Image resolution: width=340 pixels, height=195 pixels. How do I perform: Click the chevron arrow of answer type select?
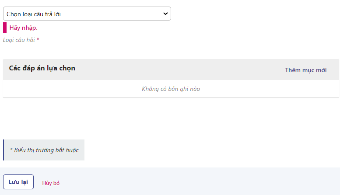[165, 14]
